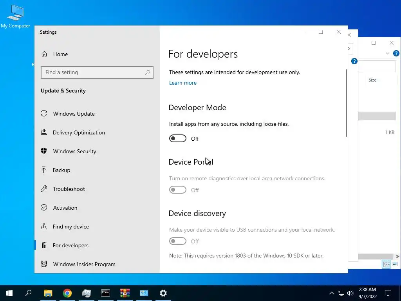This screenshot has width=401, height=301.
Task: Open My Computer desktop icon
Action: click(x=15, y=16)
